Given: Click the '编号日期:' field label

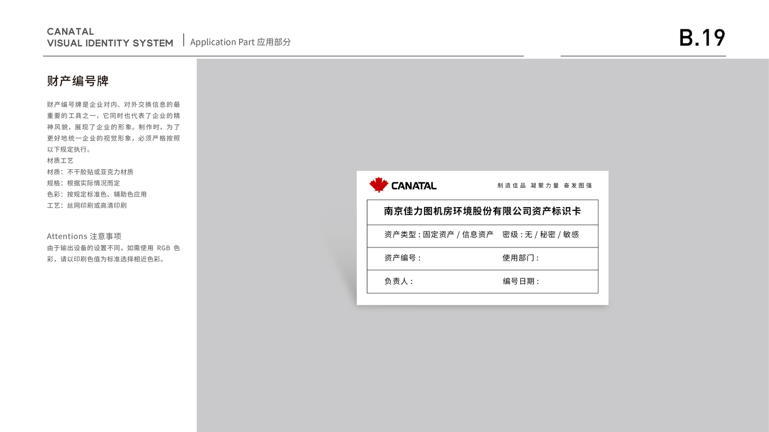Looking at the screenshot, I should point(521,281).
